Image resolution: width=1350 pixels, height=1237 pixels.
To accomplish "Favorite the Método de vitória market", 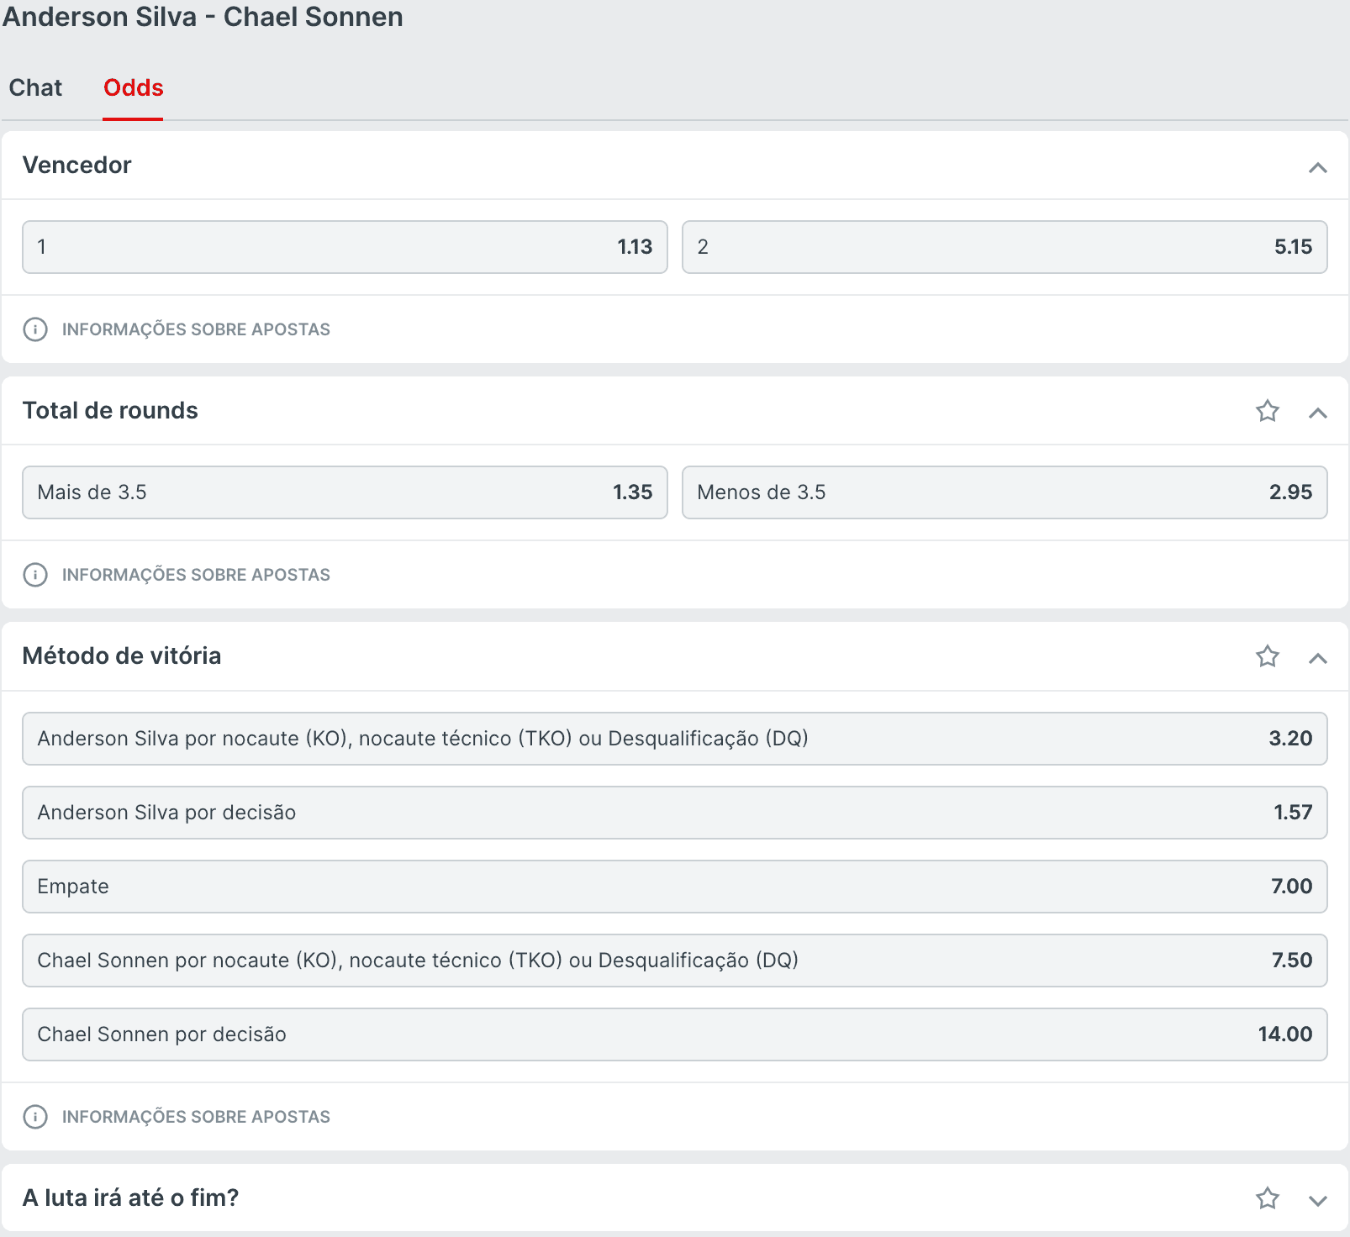I will (x=1267, y=656).
